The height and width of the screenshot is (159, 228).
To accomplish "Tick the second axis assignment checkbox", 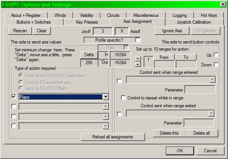I will click(14, 106).
